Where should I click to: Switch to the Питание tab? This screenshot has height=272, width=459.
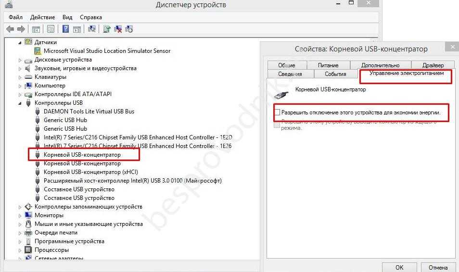(328, 65)
